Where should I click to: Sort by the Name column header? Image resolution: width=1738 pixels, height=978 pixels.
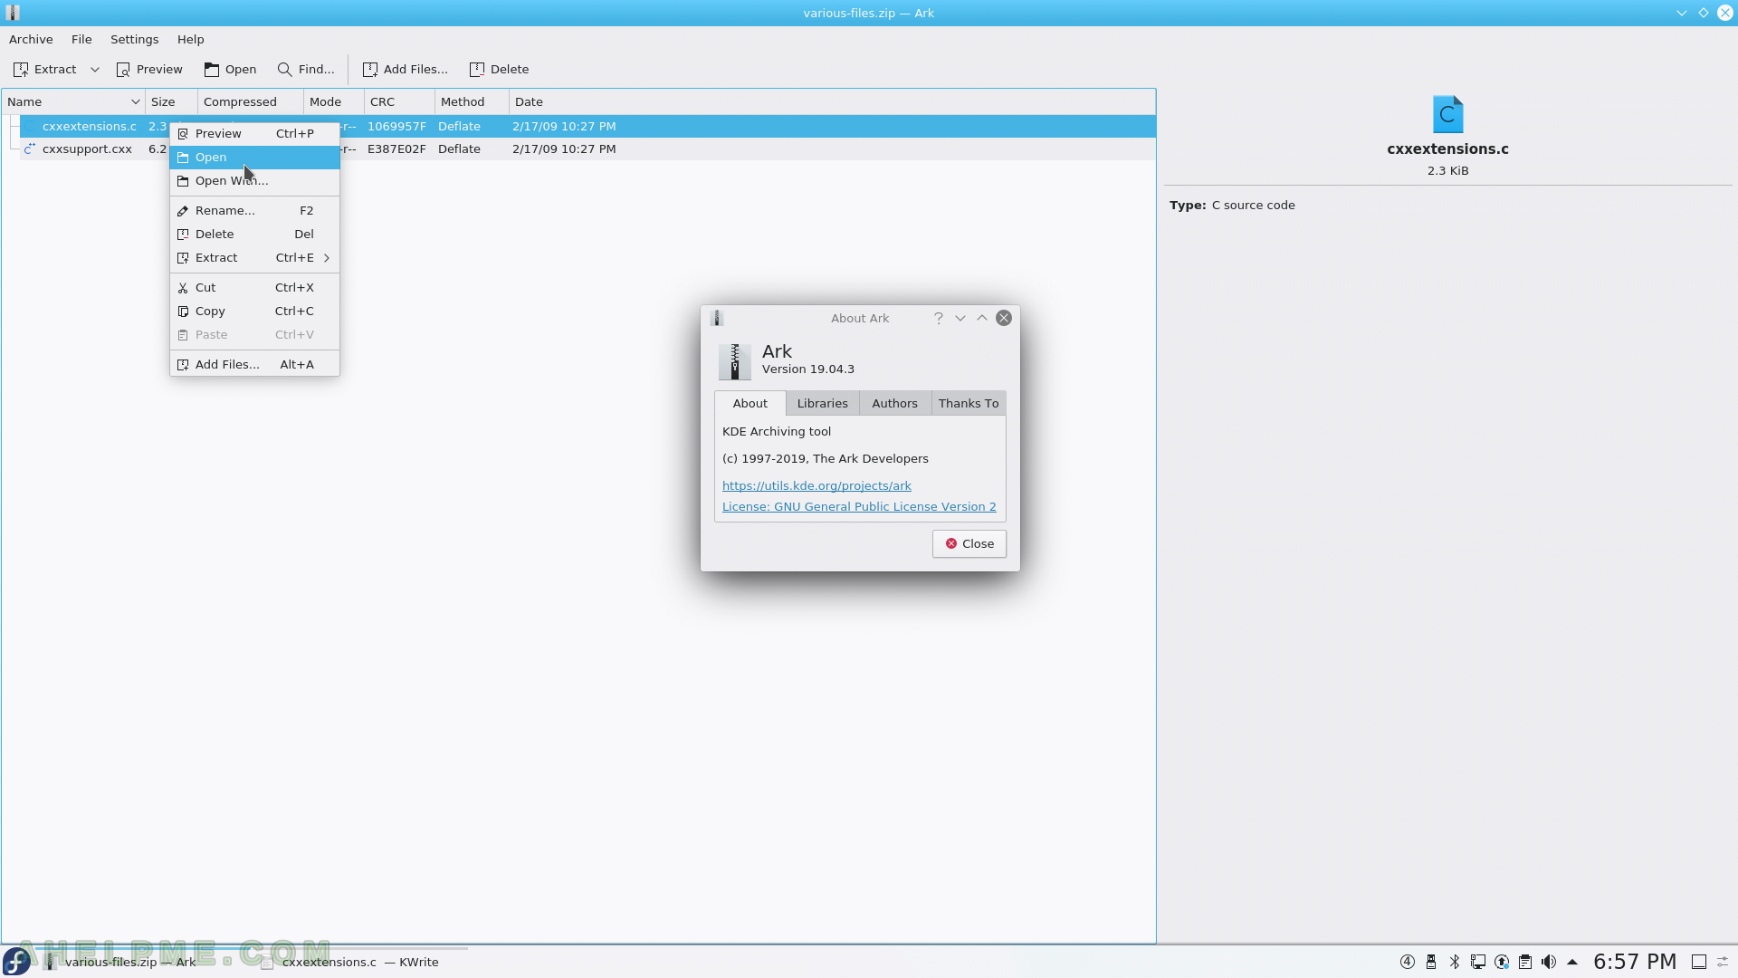[73, 102]
